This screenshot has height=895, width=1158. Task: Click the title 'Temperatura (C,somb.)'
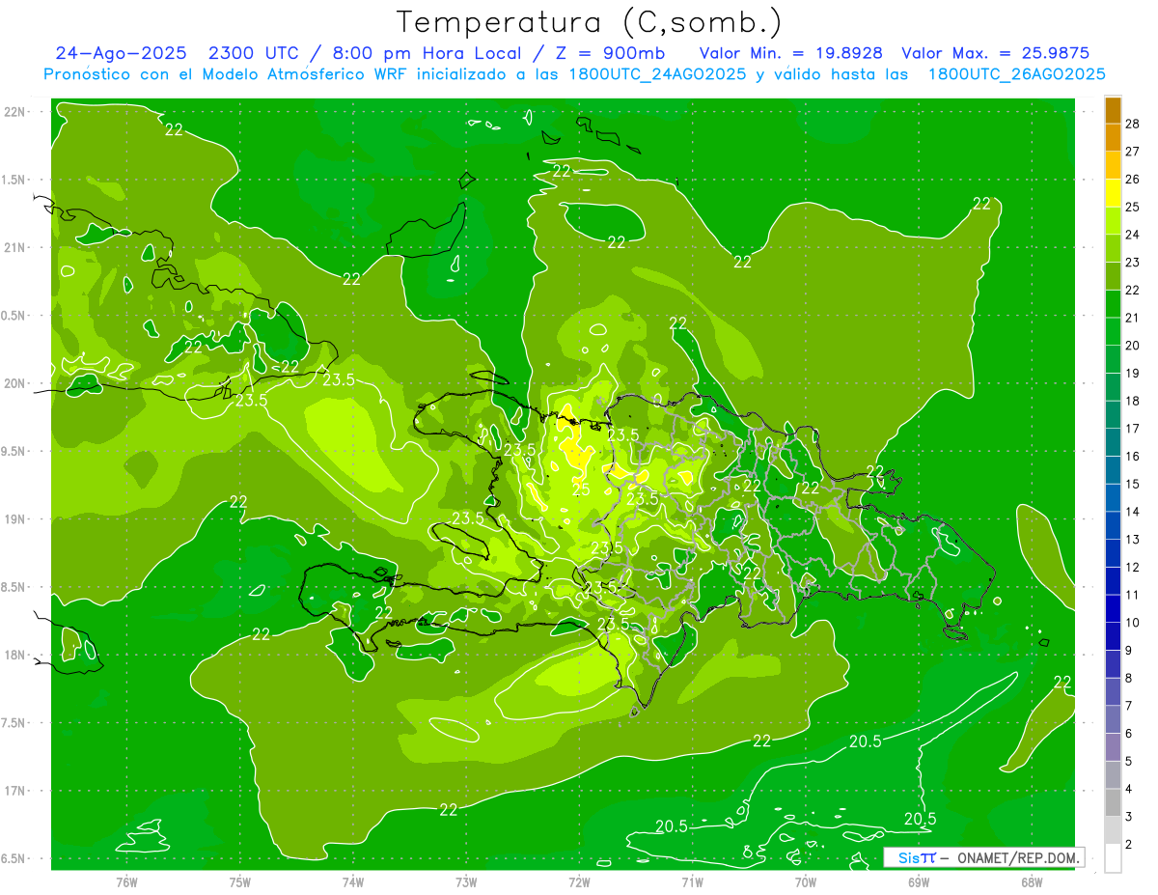[x=590, y=22]
